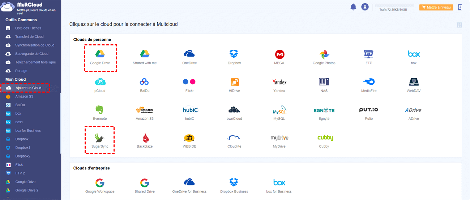Choose the Egnyte cloud icon

(x=324, y=110)
